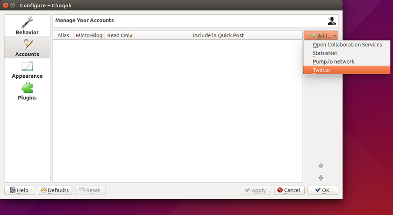Image resolution: width=393 pixels, height=215 pixels.
Task: Click the Reset button
Action: click(x=90, y=190)
